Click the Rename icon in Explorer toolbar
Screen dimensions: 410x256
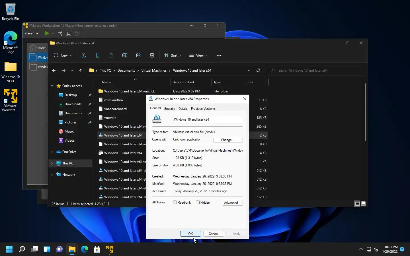point(125,55)
